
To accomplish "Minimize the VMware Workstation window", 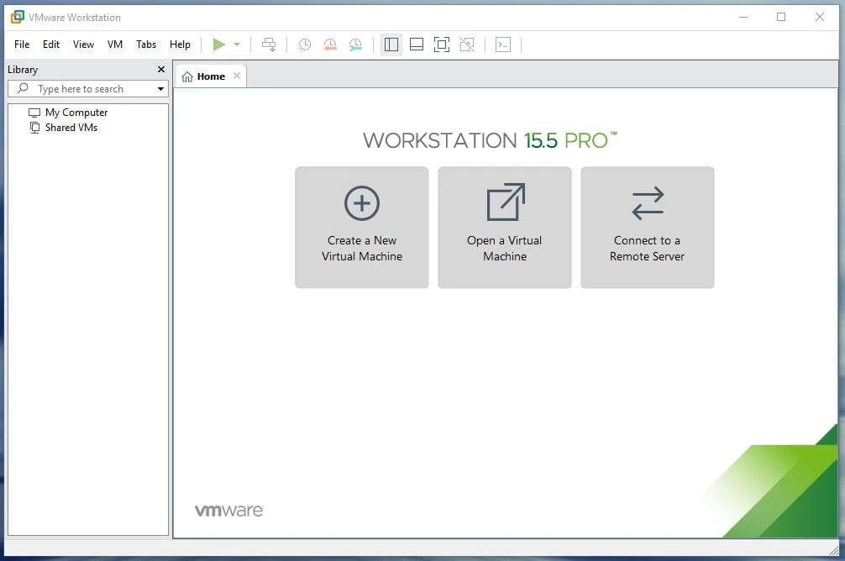I will pos(743,18).
